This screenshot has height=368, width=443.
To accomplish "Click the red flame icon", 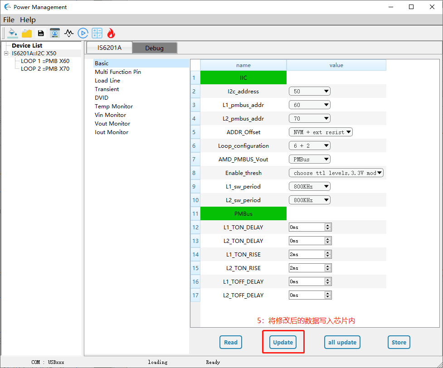I will tap(111, 33).
